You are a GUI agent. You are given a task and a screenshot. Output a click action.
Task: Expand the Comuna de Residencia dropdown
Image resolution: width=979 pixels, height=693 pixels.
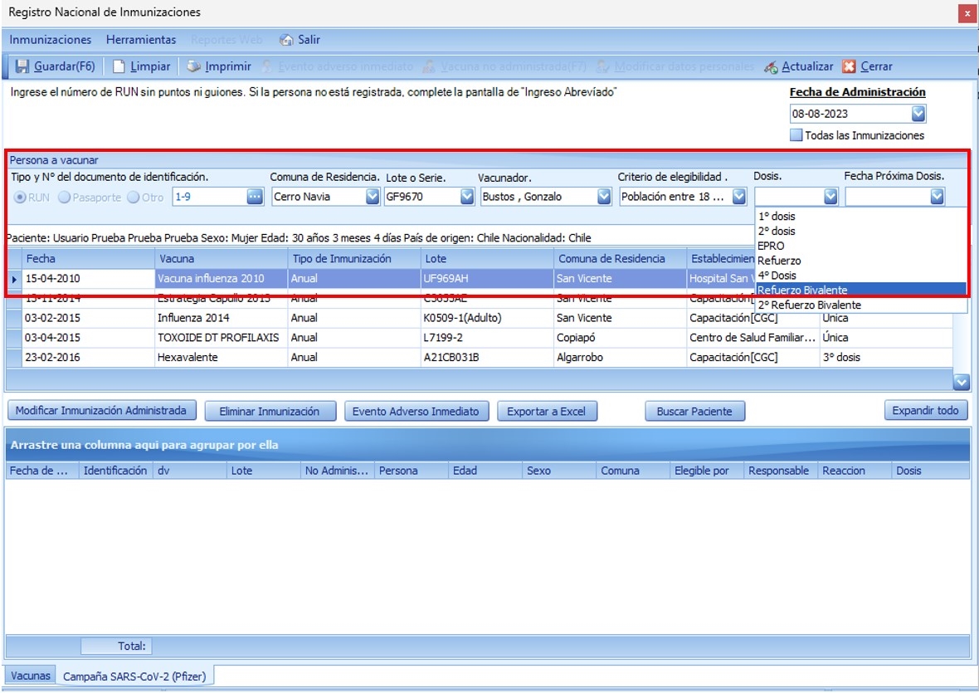tap(373, 197)
